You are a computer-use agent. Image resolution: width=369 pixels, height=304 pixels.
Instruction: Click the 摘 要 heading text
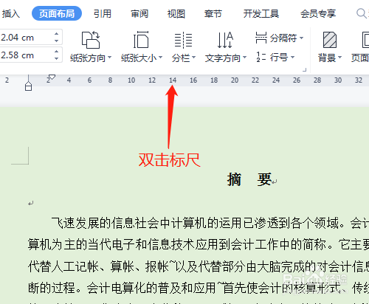point(249,179)
